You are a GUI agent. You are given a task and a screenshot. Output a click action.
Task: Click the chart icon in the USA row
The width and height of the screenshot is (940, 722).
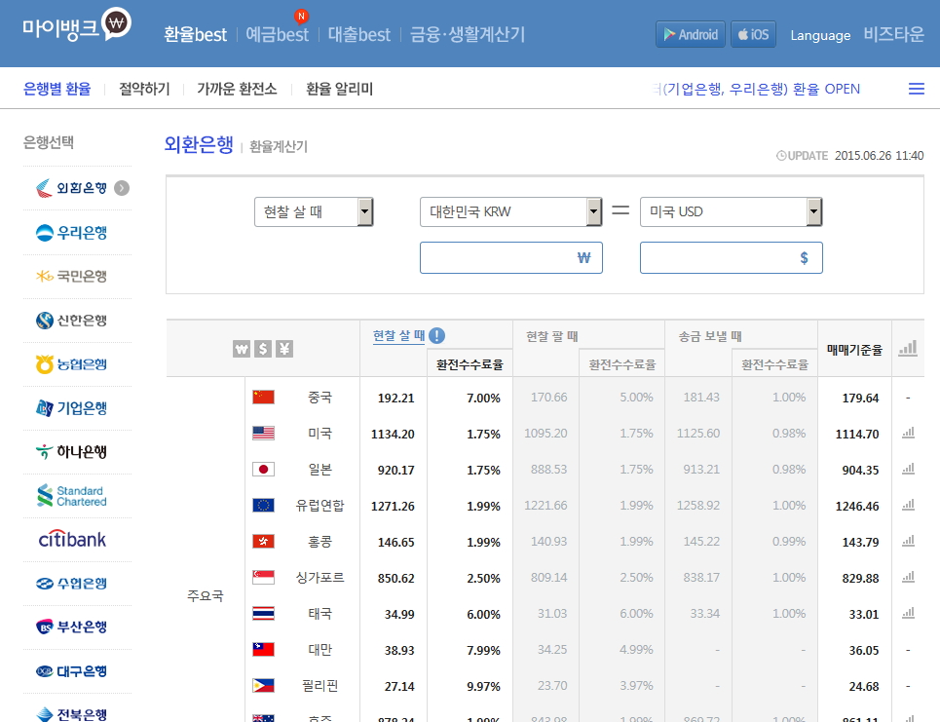[908, 433]
